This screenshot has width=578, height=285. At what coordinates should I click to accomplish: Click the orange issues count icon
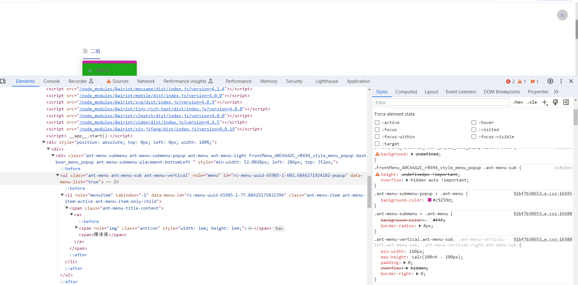(x=533, y=82)
